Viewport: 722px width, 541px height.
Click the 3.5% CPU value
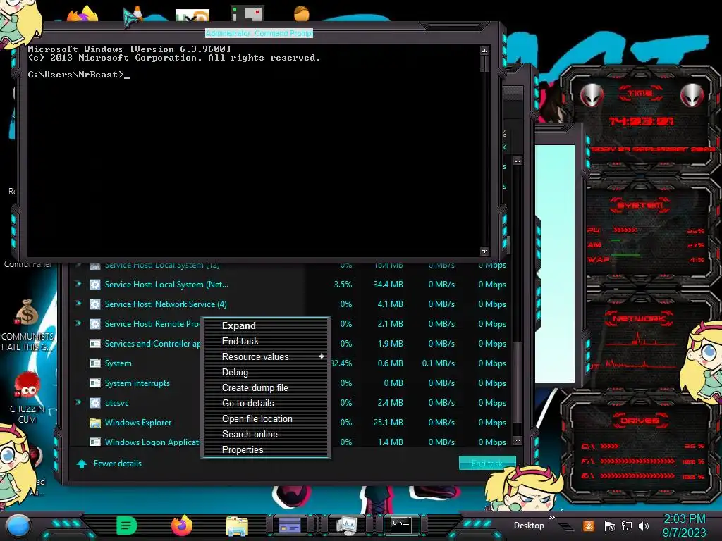343,285
